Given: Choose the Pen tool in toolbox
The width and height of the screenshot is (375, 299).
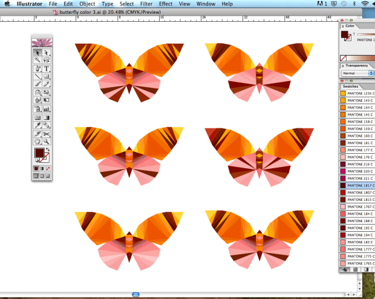Looking at the screenshot, I should [x=37, y=69].
